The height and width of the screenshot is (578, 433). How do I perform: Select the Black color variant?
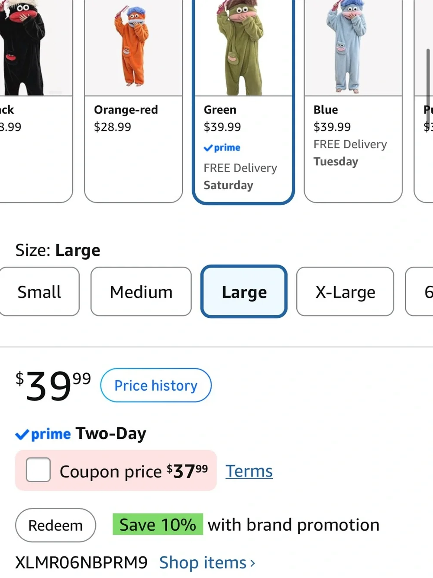coord(36,101)
